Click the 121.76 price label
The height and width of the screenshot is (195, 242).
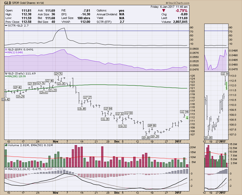pos(41,83)
